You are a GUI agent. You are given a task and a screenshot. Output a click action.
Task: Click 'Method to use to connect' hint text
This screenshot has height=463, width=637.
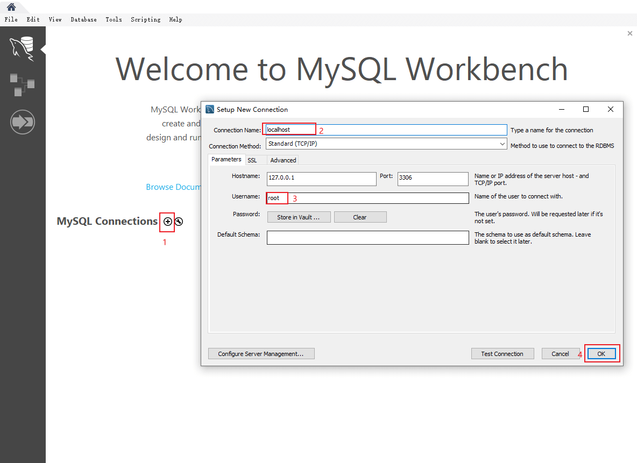click(x=562, y=146)
